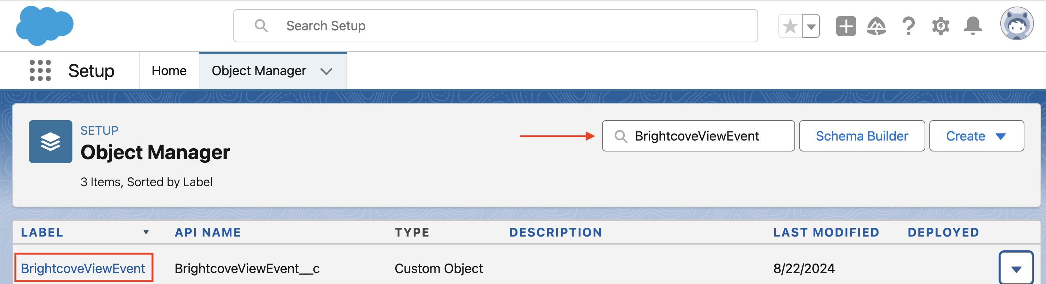Click the plus icon to add items
The height and width of the screenshot is (284, 1046).
(846, 26)
